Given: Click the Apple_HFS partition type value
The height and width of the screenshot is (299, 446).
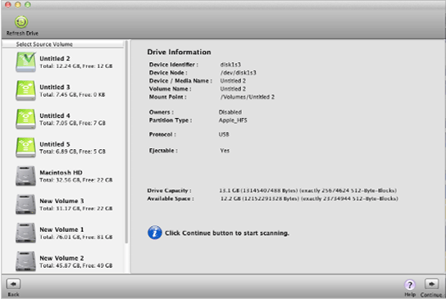Looking at the screenshot, I should (233, 120).
